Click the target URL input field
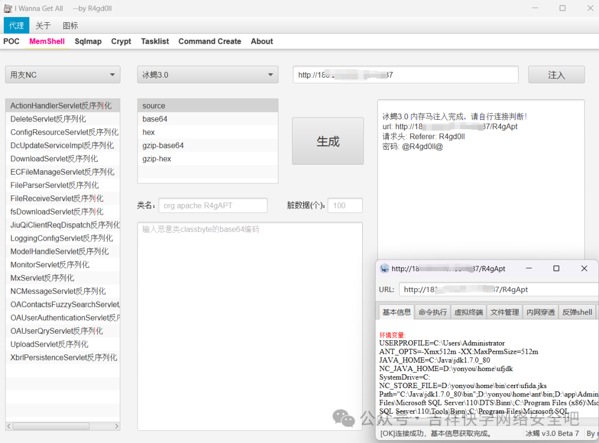The height and width of the screenshot is (443, 599). pos(405,74)
